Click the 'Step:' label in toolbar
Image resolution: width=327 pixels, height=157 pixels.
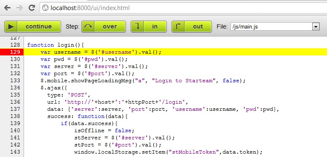72,26
